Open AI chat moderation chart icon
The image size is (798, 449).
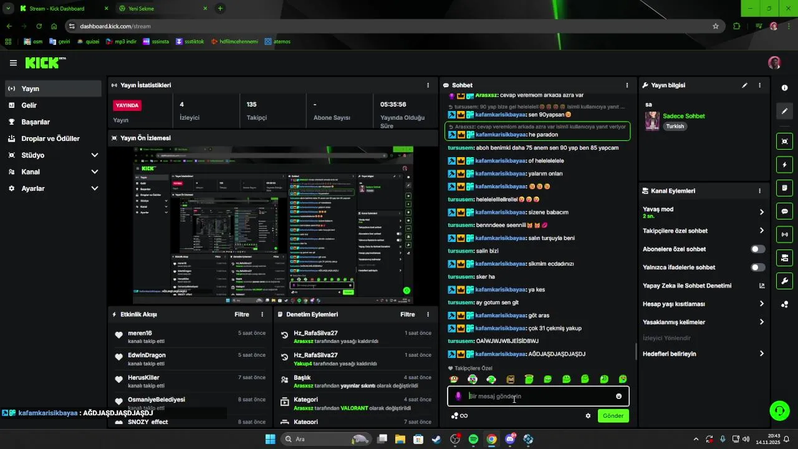(x=761, y=286)
